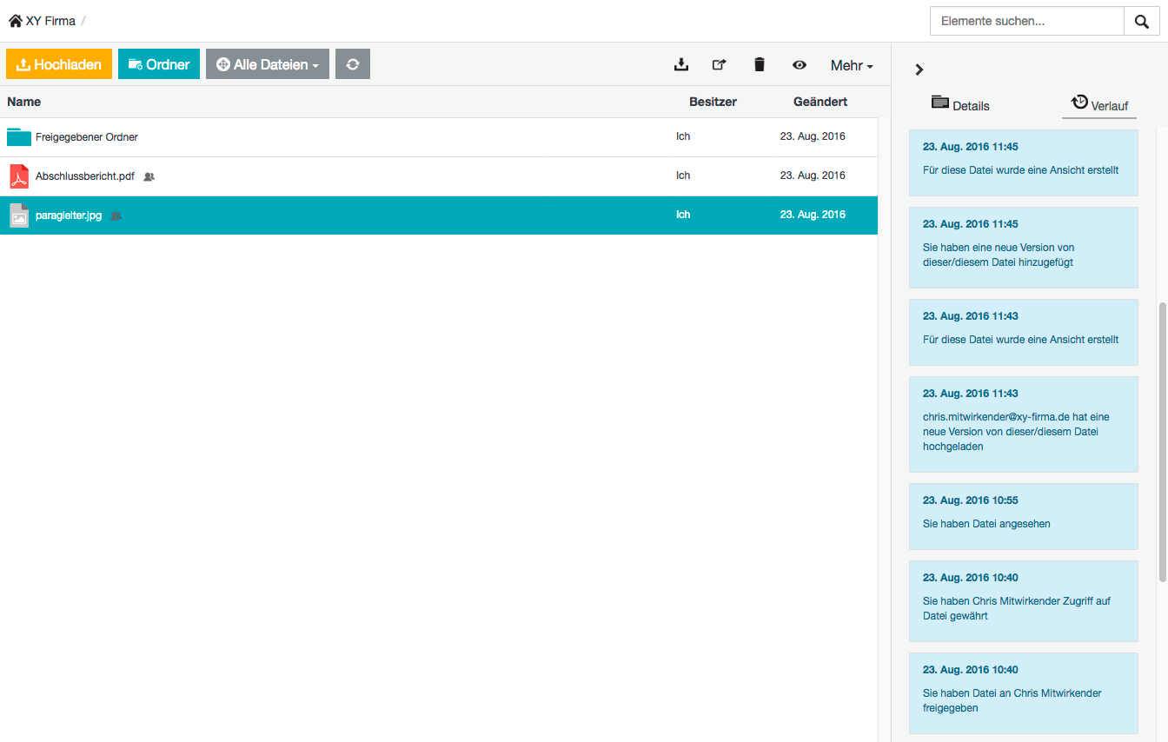The width and height of the screenshot is (1168, 742).
Task: Click the 11:43 'Ansicht erstellt' history entry
Action: (x=1024, y=332)
